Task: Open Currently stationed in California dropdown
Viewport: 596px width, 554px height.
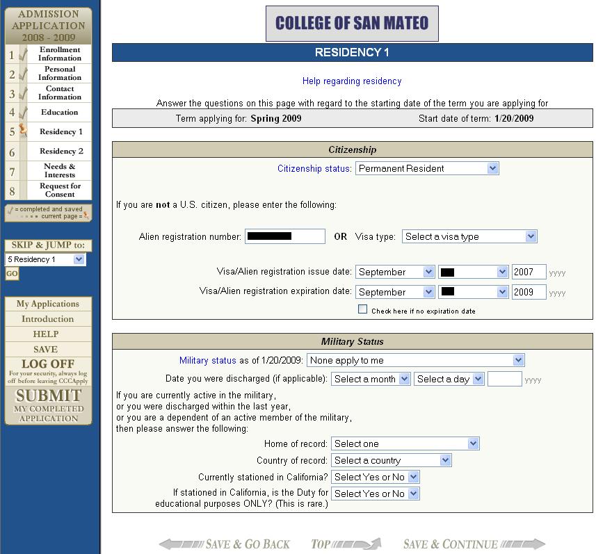Action: coord(376,477)
